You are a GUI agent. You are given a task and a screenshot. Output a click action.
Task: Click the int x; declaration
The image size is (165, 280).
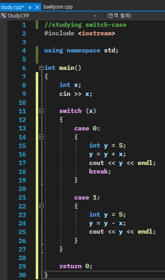[x=70, y=85]
